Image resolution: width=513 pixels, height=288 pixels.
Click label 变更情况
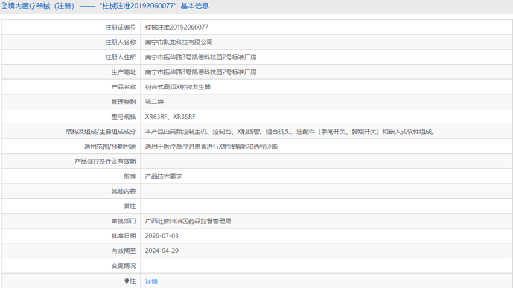123,266
